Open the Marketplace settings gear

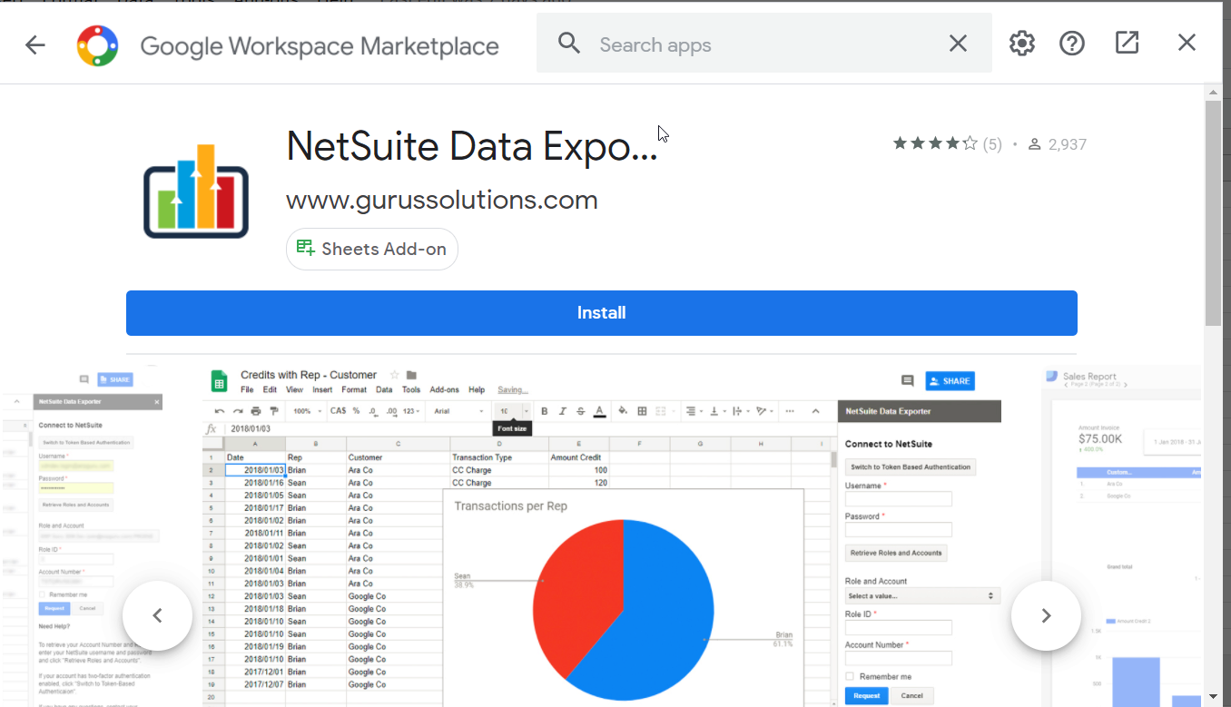1021,43
